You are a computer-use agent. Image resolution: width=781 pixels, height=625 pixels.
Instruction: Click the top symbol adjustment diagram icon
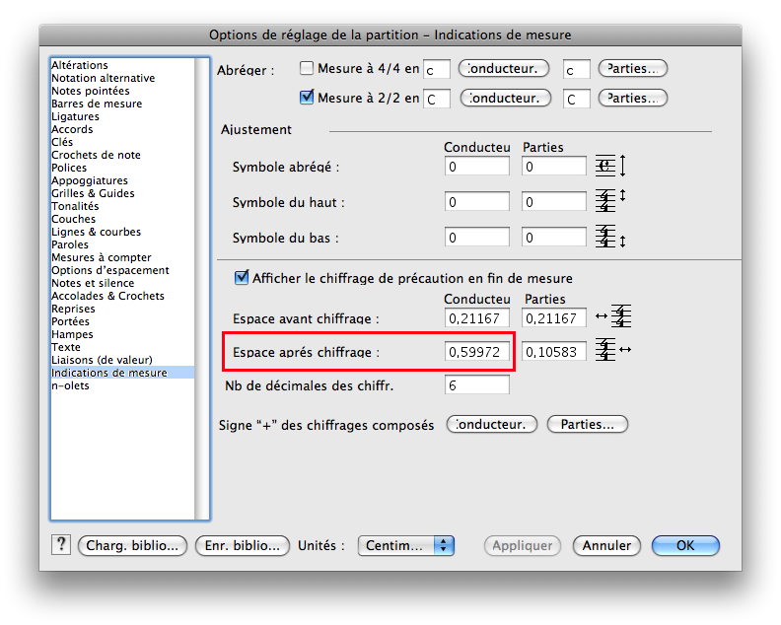[611, 202]
